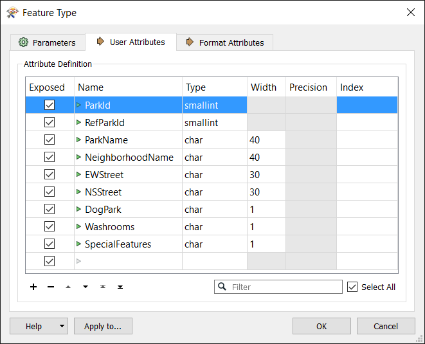Click the move attribute down arrow
Viewport: 425px width, 344px height.
(x=86, y=287)
